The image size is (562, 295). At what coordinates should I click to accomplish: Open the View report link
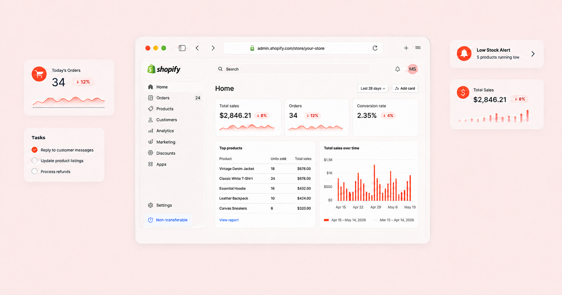[229, 220]
